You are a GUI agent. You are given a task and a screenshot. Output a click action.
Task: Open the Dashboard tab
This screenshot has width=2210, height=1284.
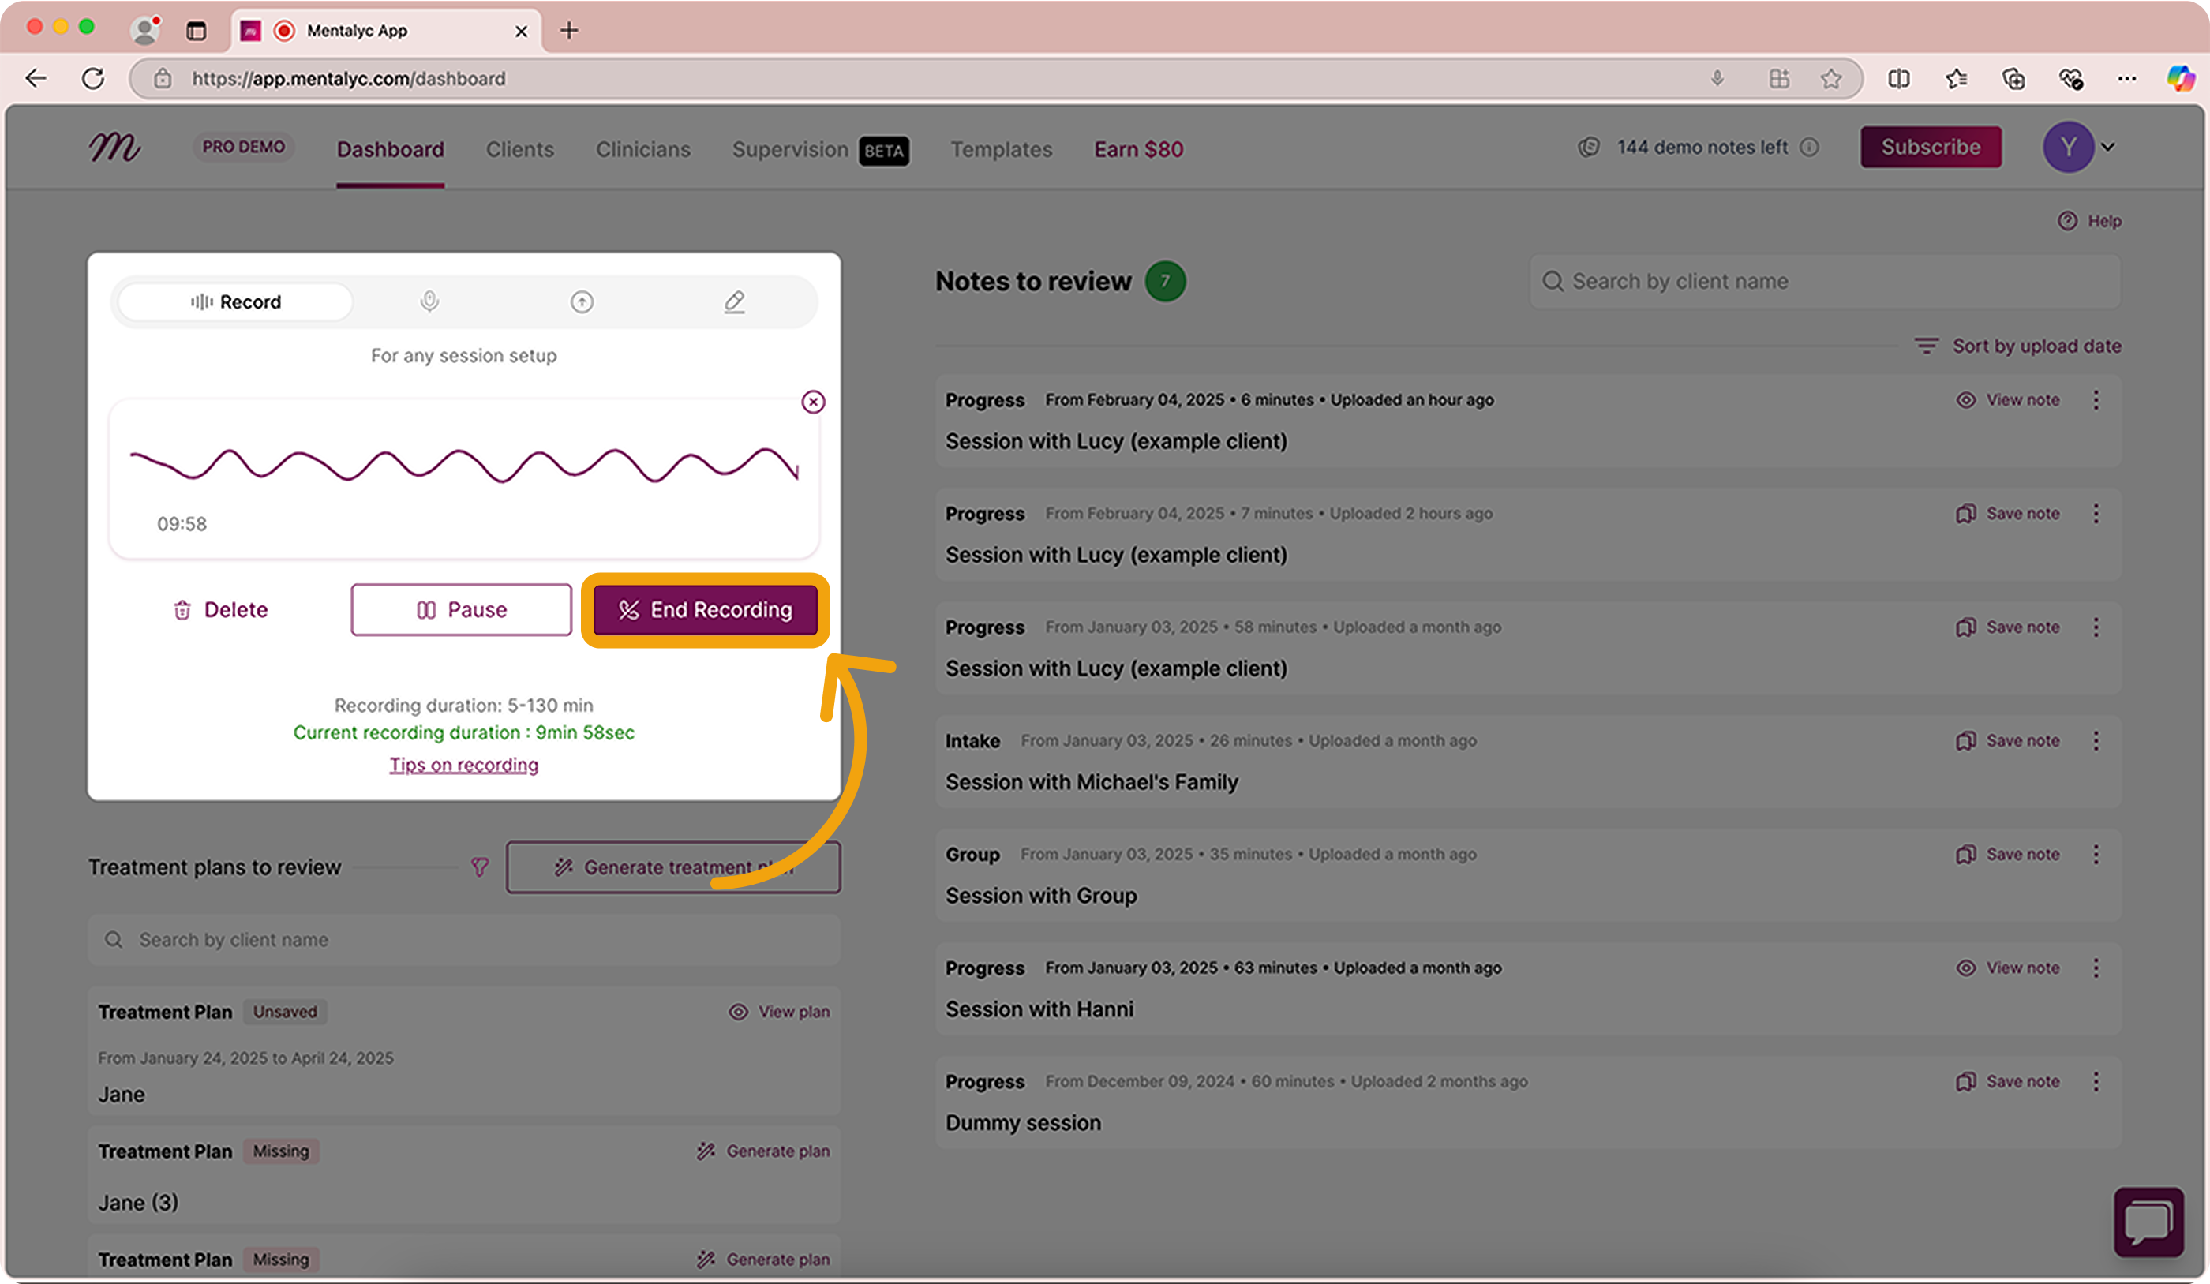390,150
